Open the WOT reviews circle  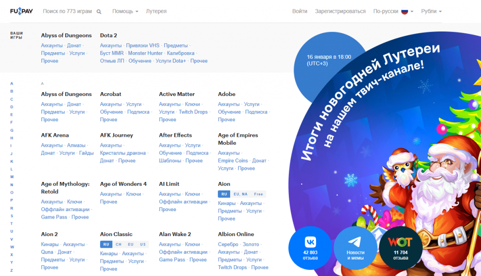pyautogui.click(x=400, y=247)
